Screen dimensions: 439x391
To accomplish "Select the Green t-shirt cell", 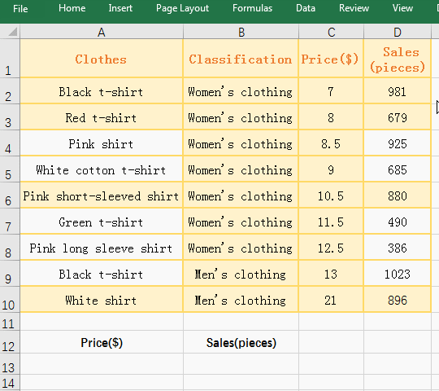I will pyautogui.click(x=102, y=222).
